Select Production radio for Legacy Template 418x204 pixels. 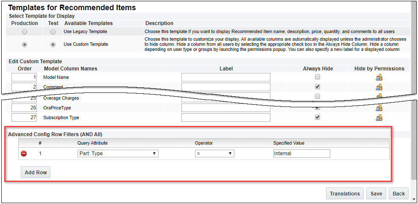click(25, 32)
